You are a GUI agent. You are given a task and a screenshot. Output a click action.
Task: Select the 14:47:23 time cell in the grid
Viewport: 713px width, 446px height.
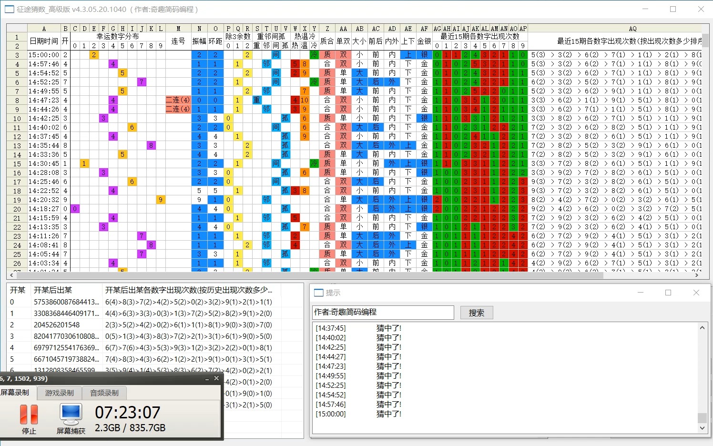44,101
